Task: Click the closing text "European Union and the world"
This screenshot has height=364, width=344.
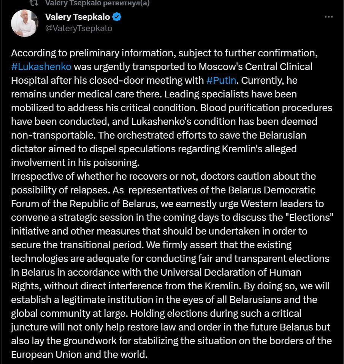Action: 79,354
